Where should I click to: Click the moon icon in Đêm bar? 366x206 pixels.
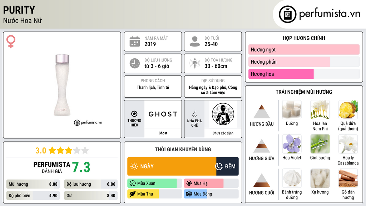point(219,166)
